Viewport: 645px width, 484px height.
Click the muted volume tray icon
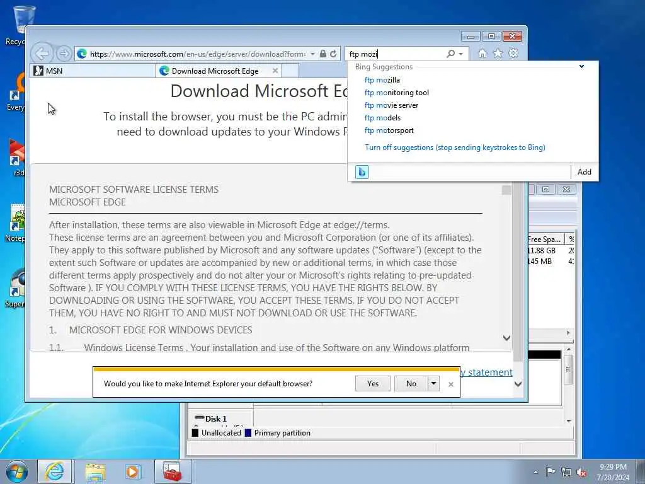coord(581,473)
